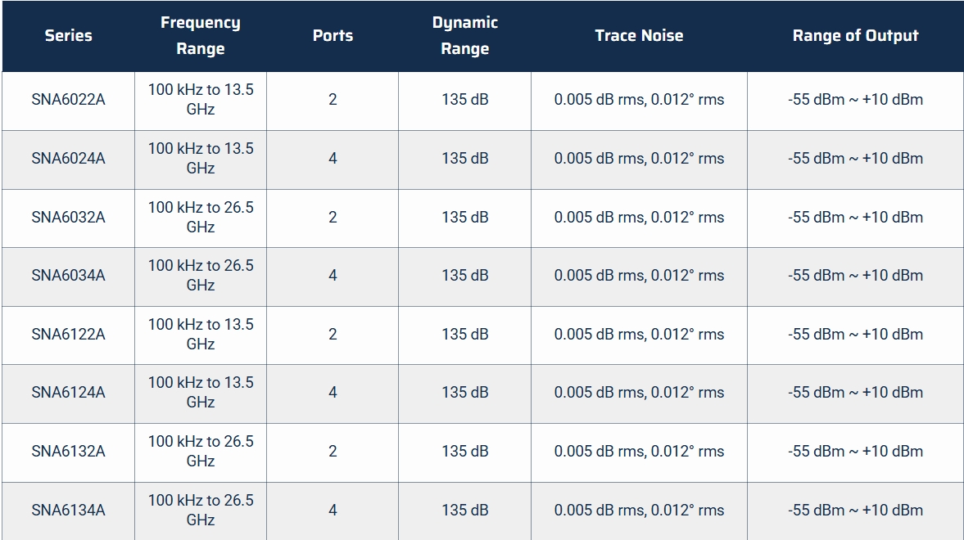Click the dynamic range value for SNA6022A
The image size is (964, 540).
point(464,100)
